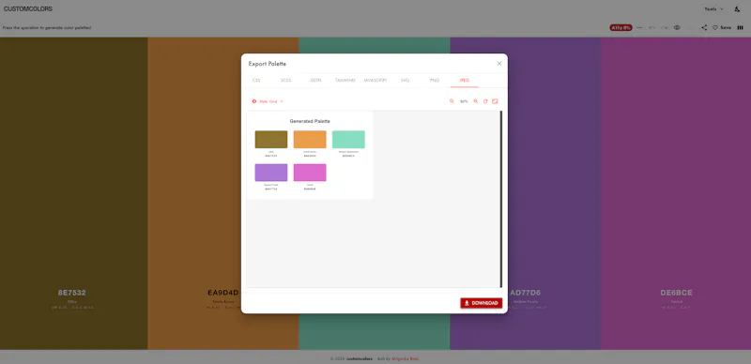The width and height of the screenshot is (751, 364).
Task: Share the palette
Action: point(704,28)
